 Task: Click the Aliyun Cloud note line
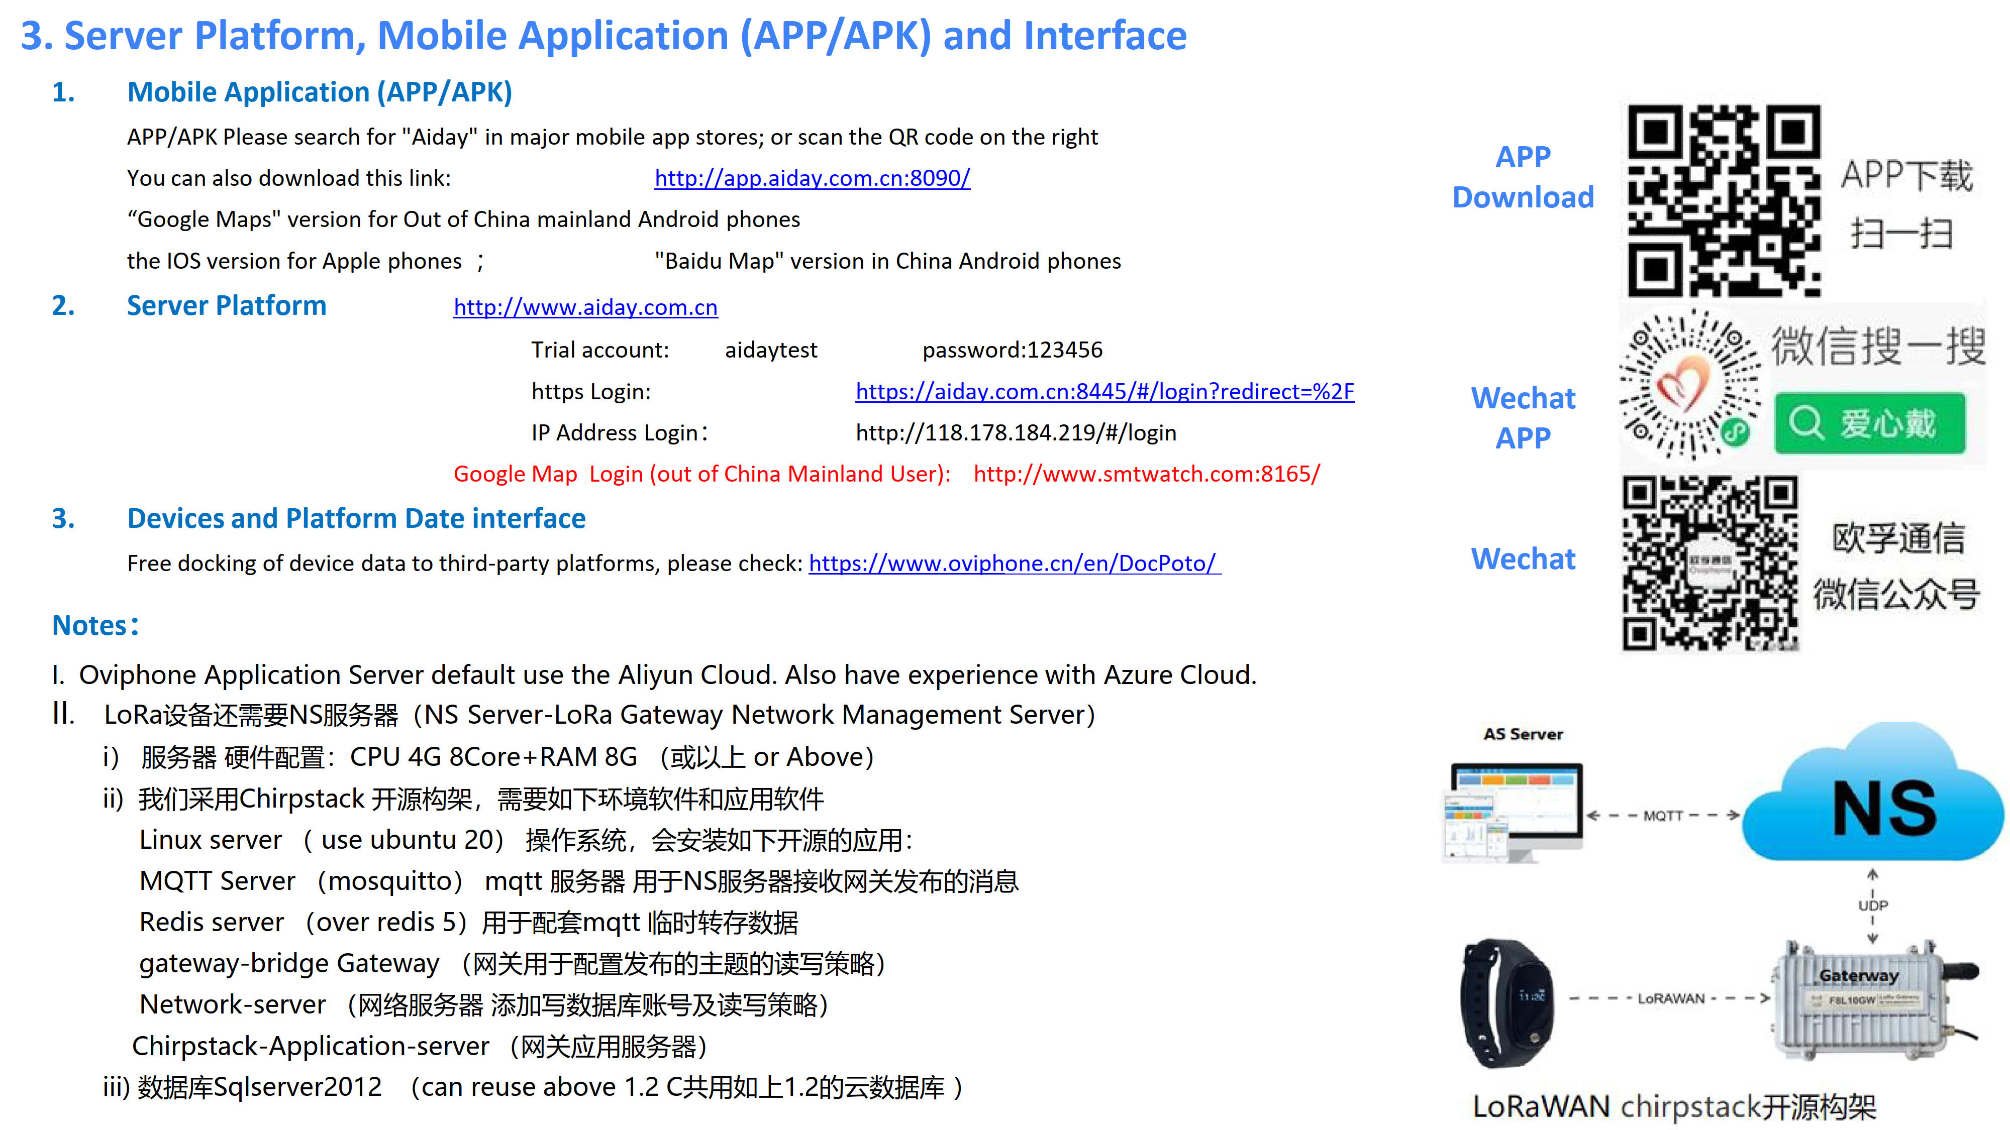654,675
